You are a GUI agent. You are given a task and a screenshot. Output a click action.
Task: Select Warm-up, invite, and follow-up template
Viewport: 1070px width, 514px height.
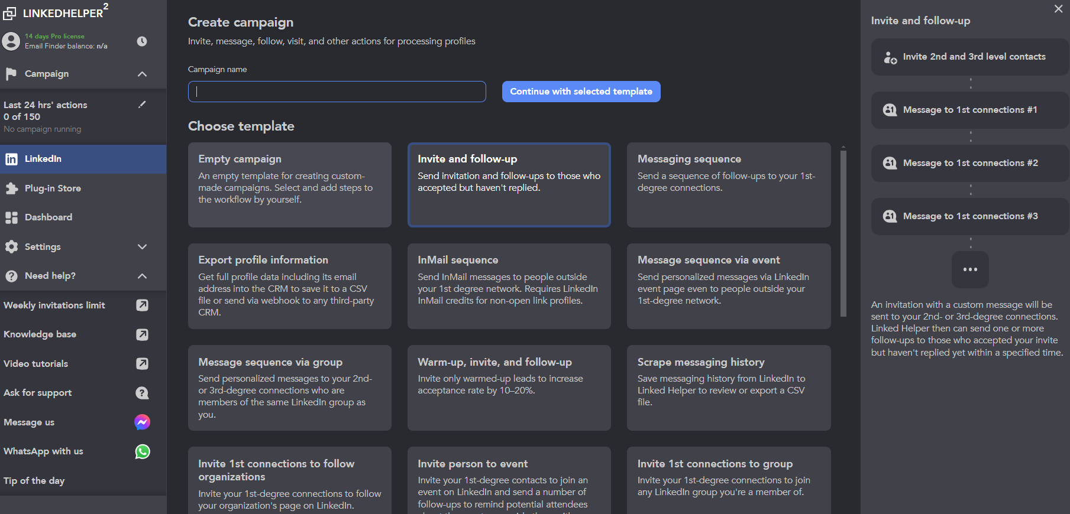[x=509, y=388]
